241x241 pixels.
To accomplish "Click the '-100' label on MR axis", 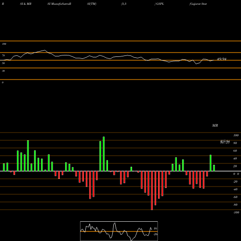I will tap(236, 213).
